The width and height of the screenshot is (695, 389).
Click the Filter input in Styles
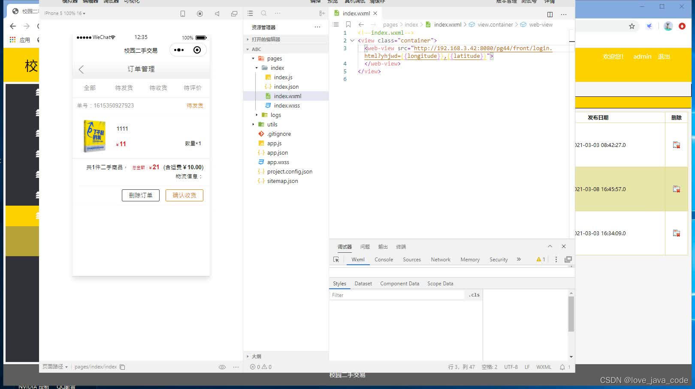click(397, 295)
